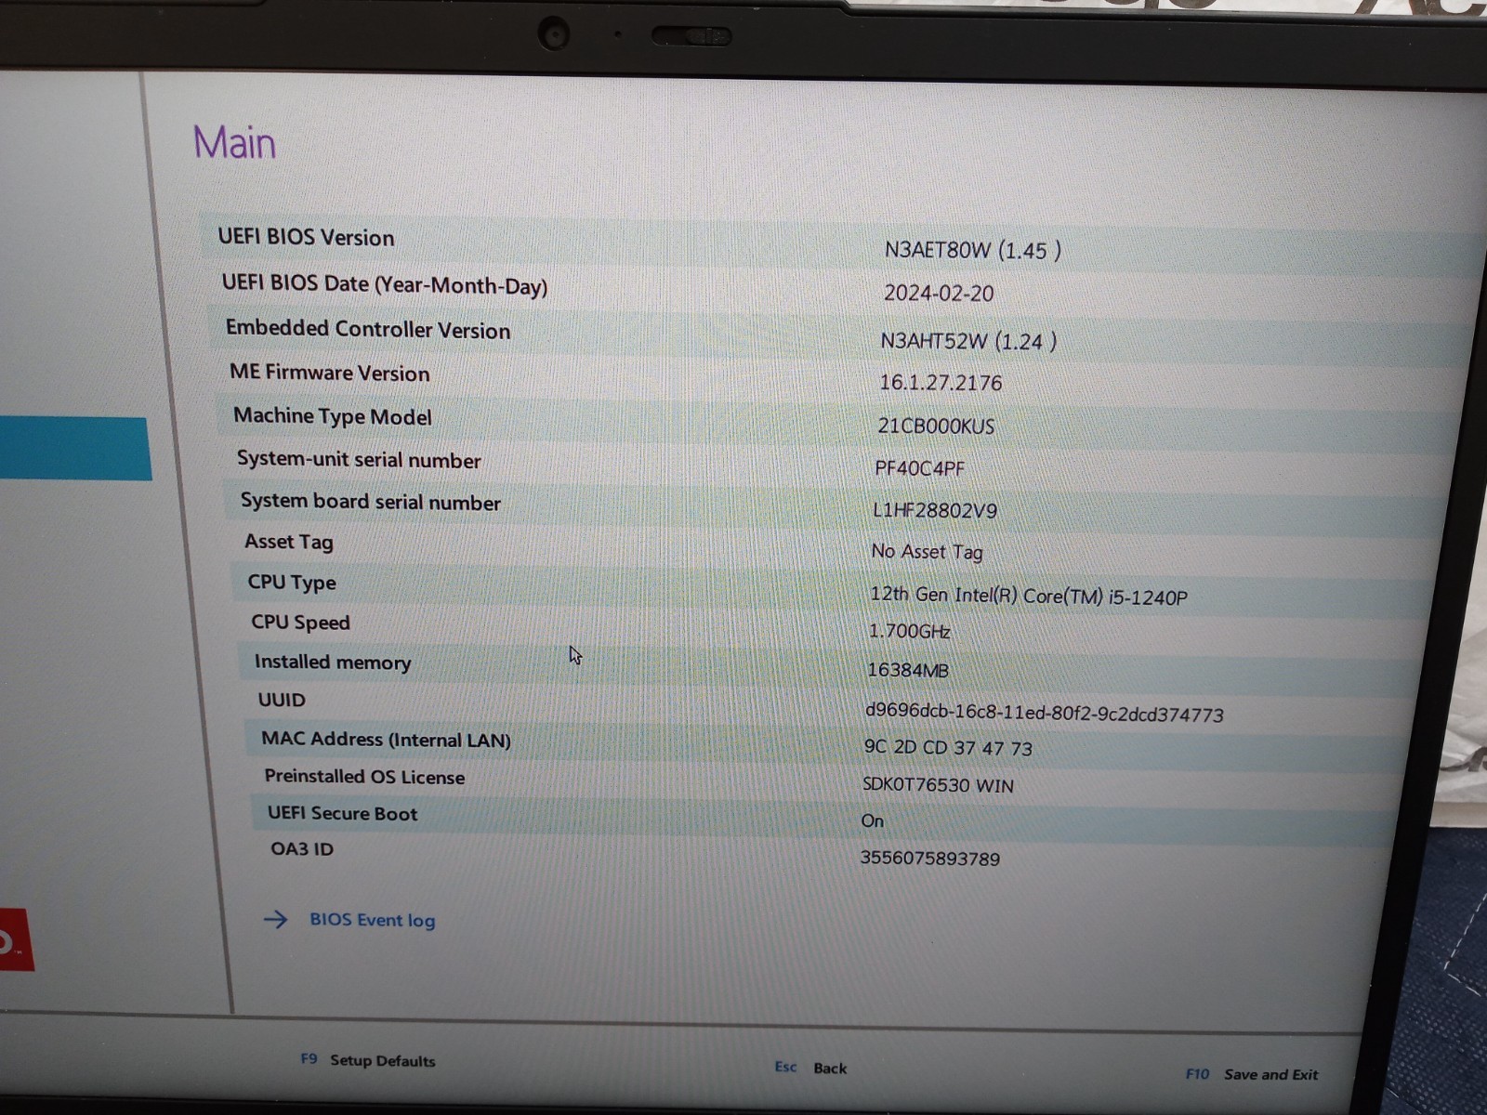Click the OA3 ID label
1487x1115 pixels.
coord(302,848)
